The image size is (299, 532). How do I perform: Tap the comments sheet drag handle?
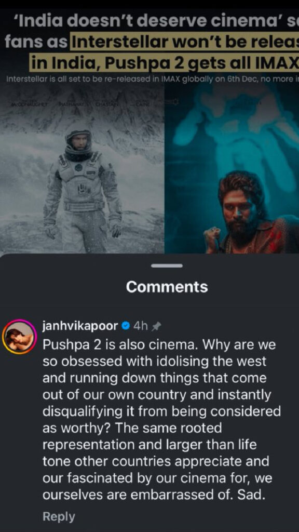(x=167, y=265)
